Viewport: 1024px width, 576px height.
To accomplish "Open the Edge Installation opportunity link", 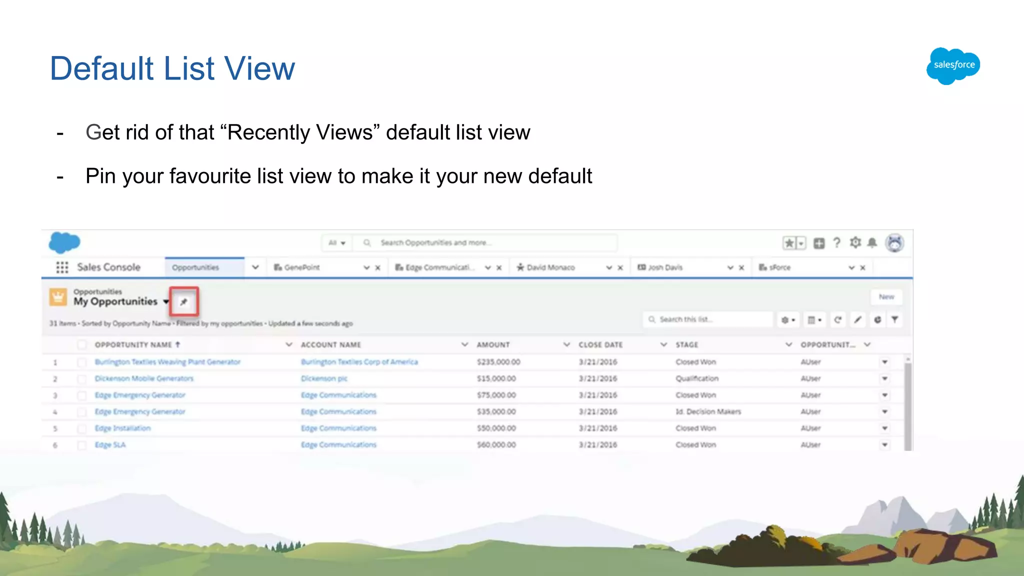I will (122, 428).
